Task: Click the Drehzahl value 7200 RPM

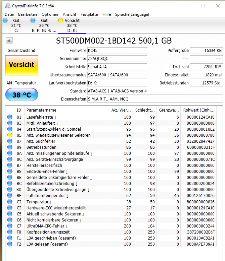Action: [206, 67]
